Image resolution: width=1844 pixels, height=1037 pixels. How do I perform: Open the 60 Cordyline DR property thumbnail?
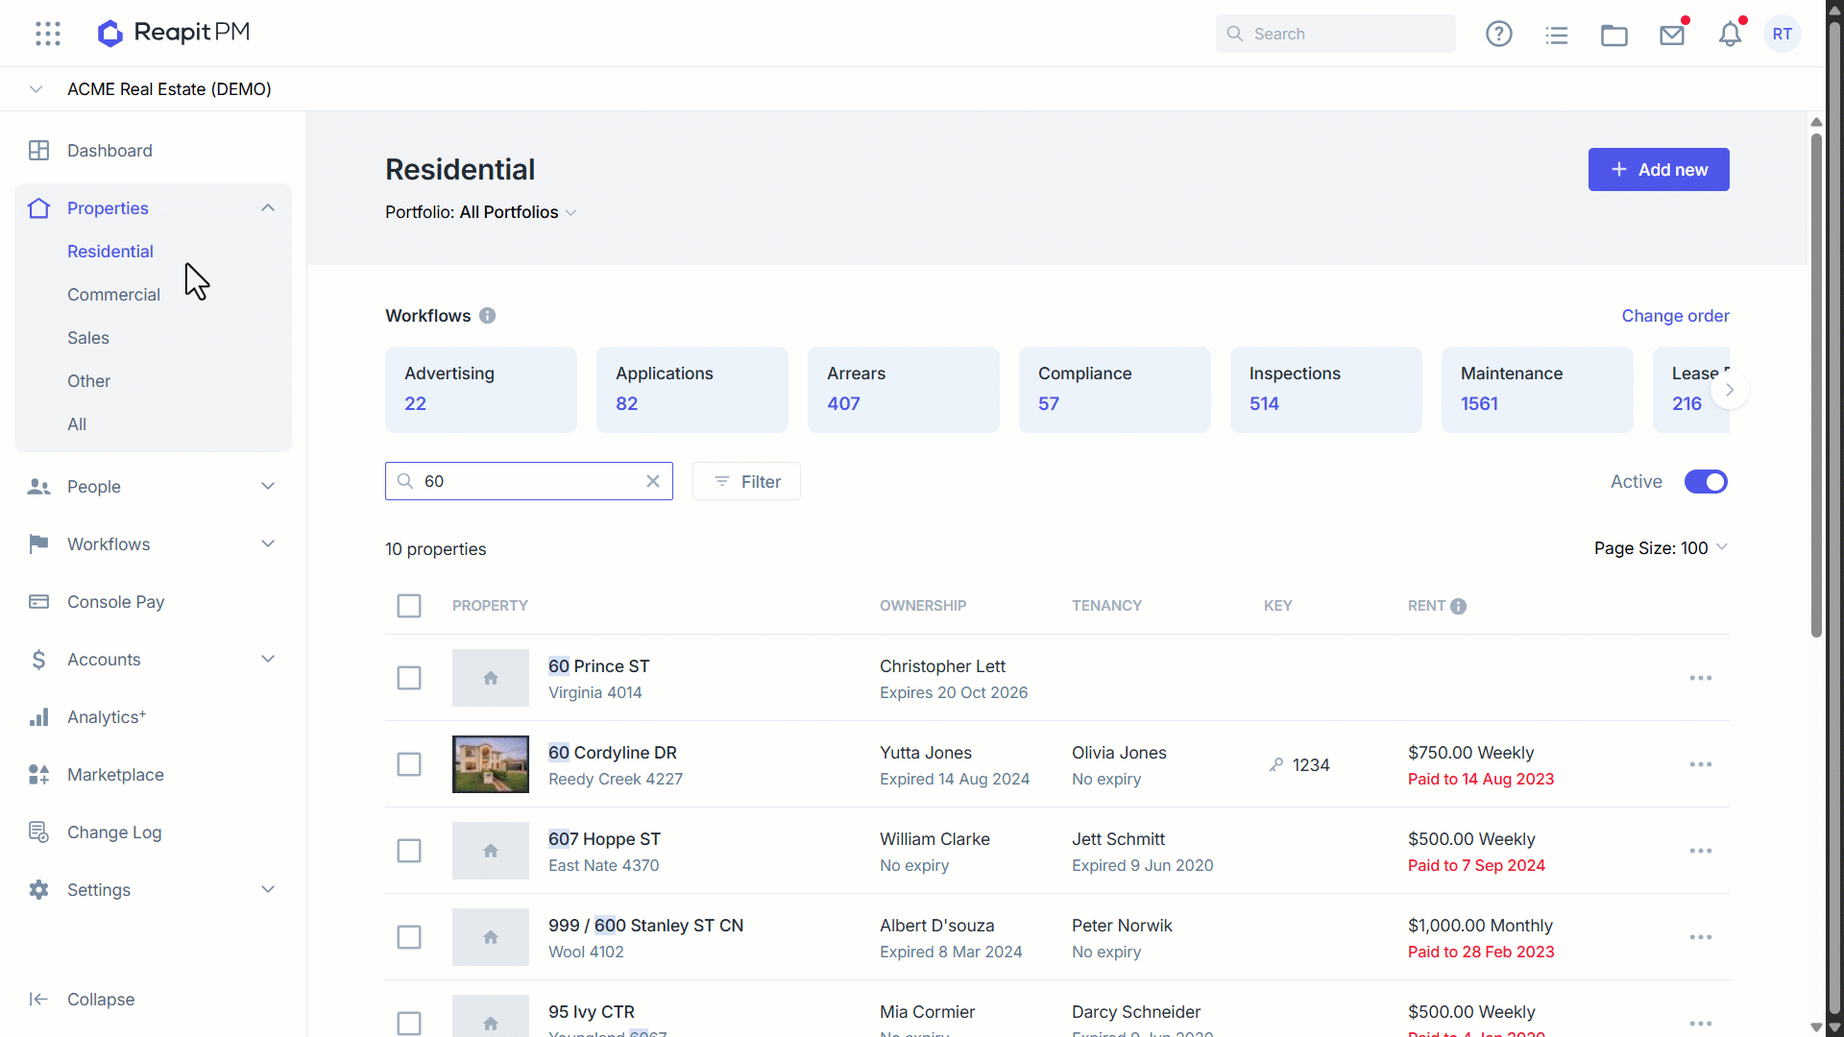(491, 764)
